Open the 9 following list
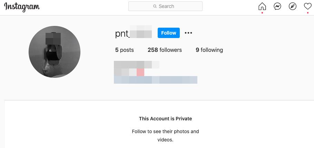Viewport: 314px width, 148px height. (209, 50)
